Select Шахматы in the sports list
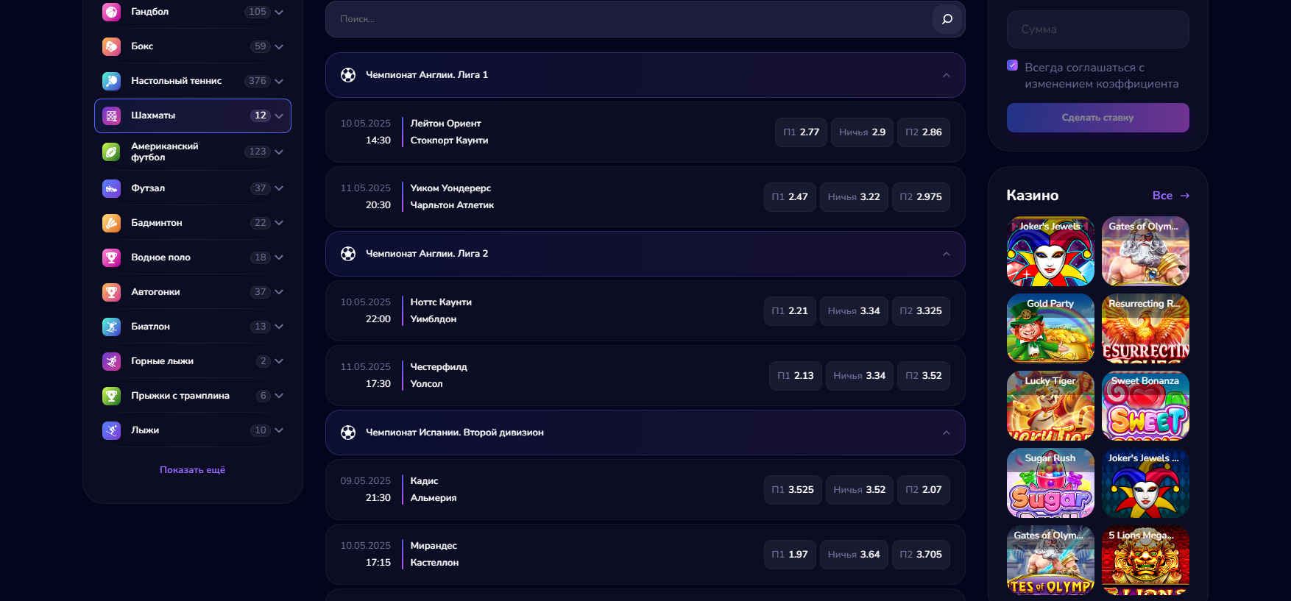This screenshot has height=601, width=1291. coord(192,115)
